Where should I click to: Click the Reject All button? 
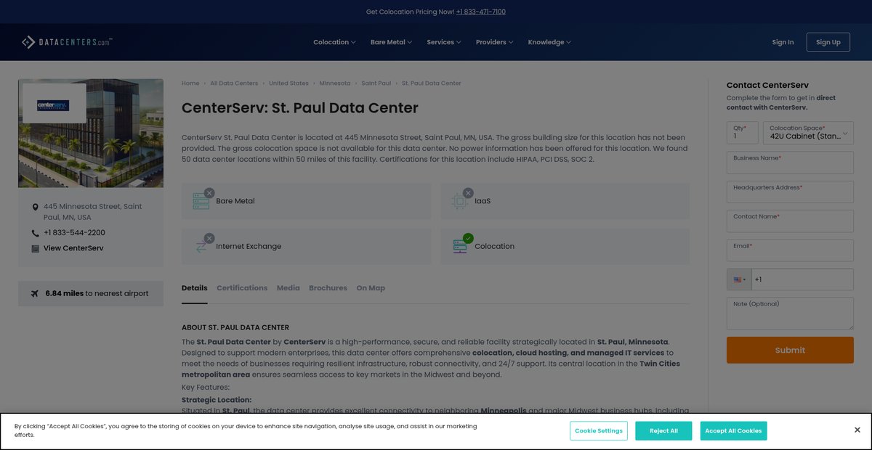tap(663, 430)
